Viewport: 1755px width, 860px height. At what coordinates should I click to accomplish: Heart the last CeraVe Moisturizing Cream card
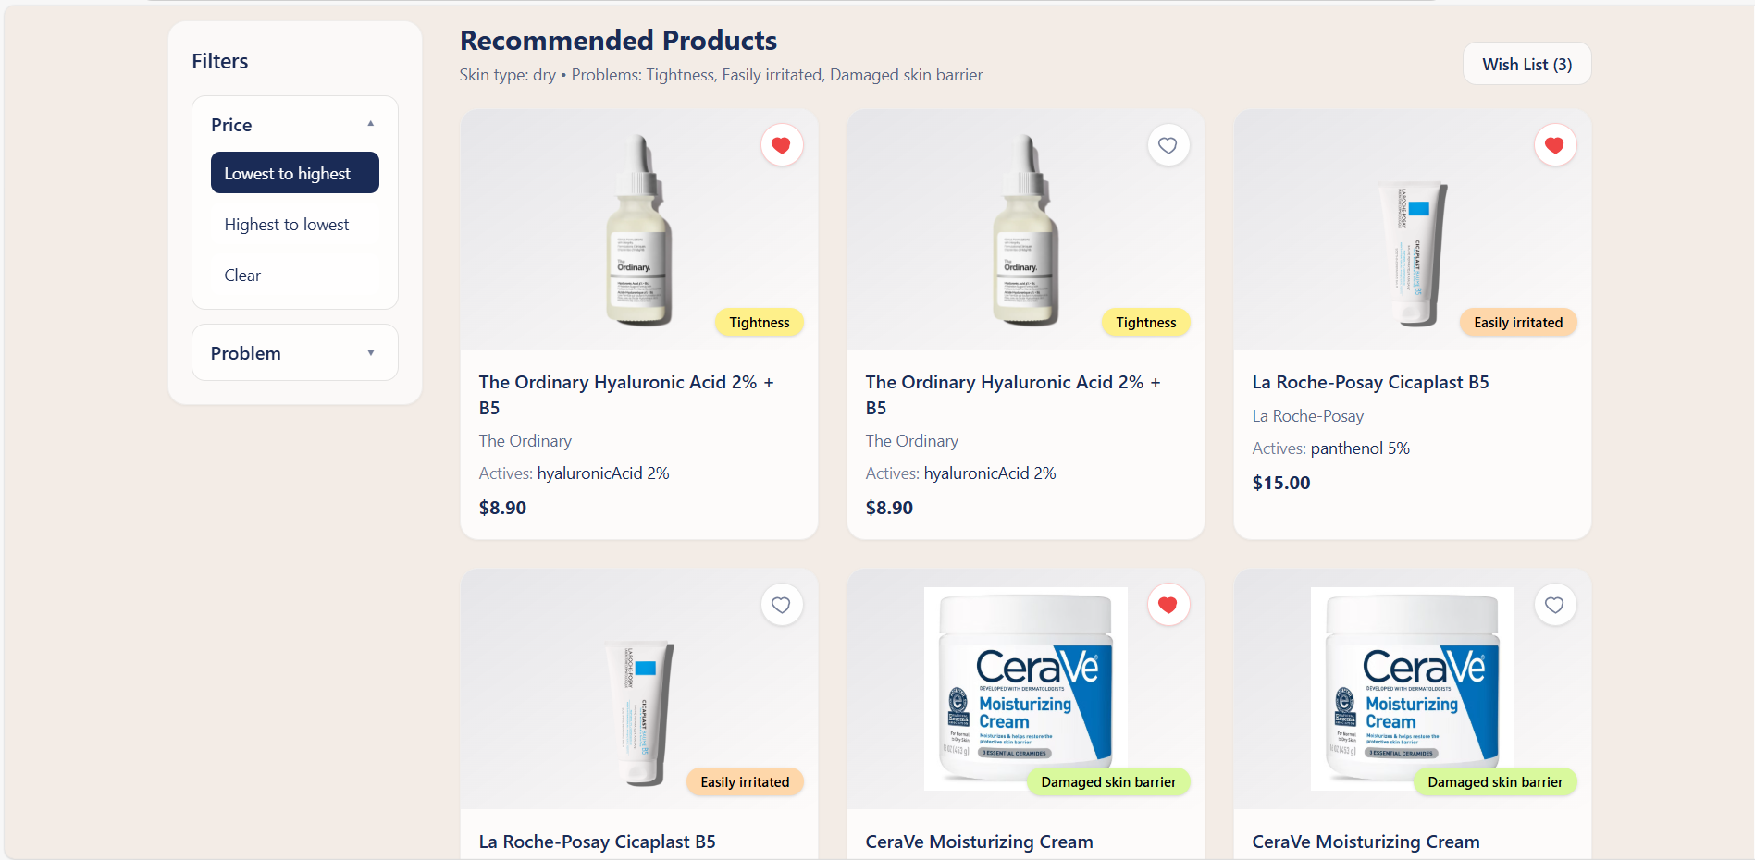point(1554,605)
